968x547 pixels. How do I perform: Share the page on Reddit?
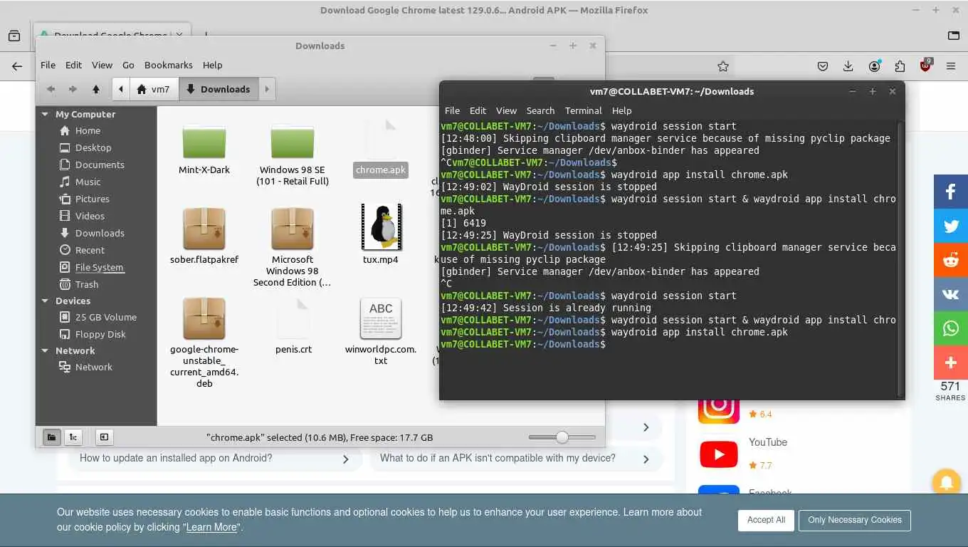click(951, 260)
